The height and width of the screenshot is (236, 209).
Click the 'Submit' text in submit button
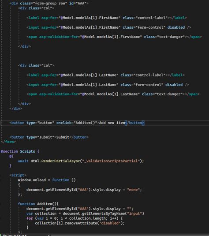[63, 137]
